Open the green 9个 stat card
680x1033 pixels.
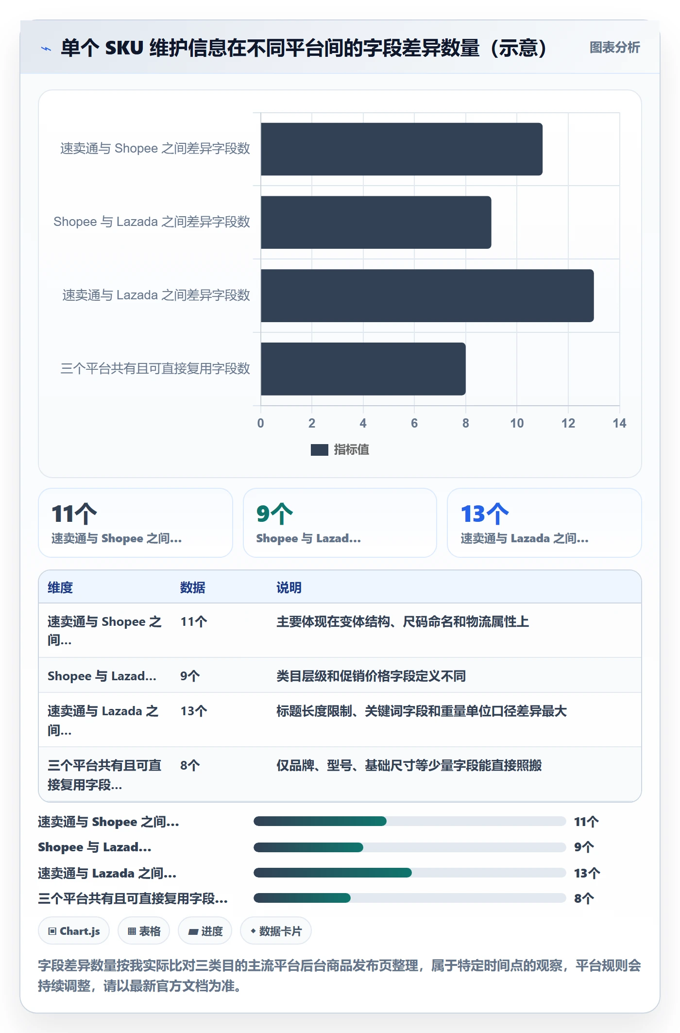point(340,523)
